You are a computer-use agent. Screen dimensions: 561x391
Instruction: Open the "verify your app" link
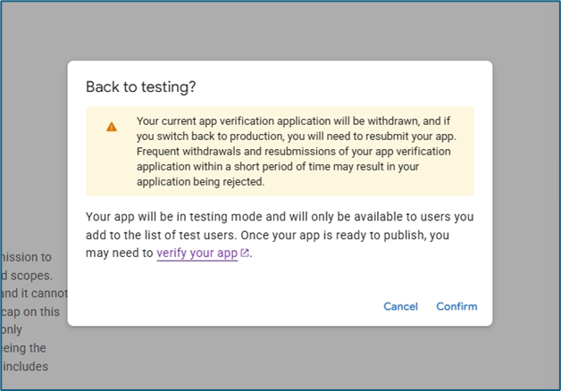(197, 253)
